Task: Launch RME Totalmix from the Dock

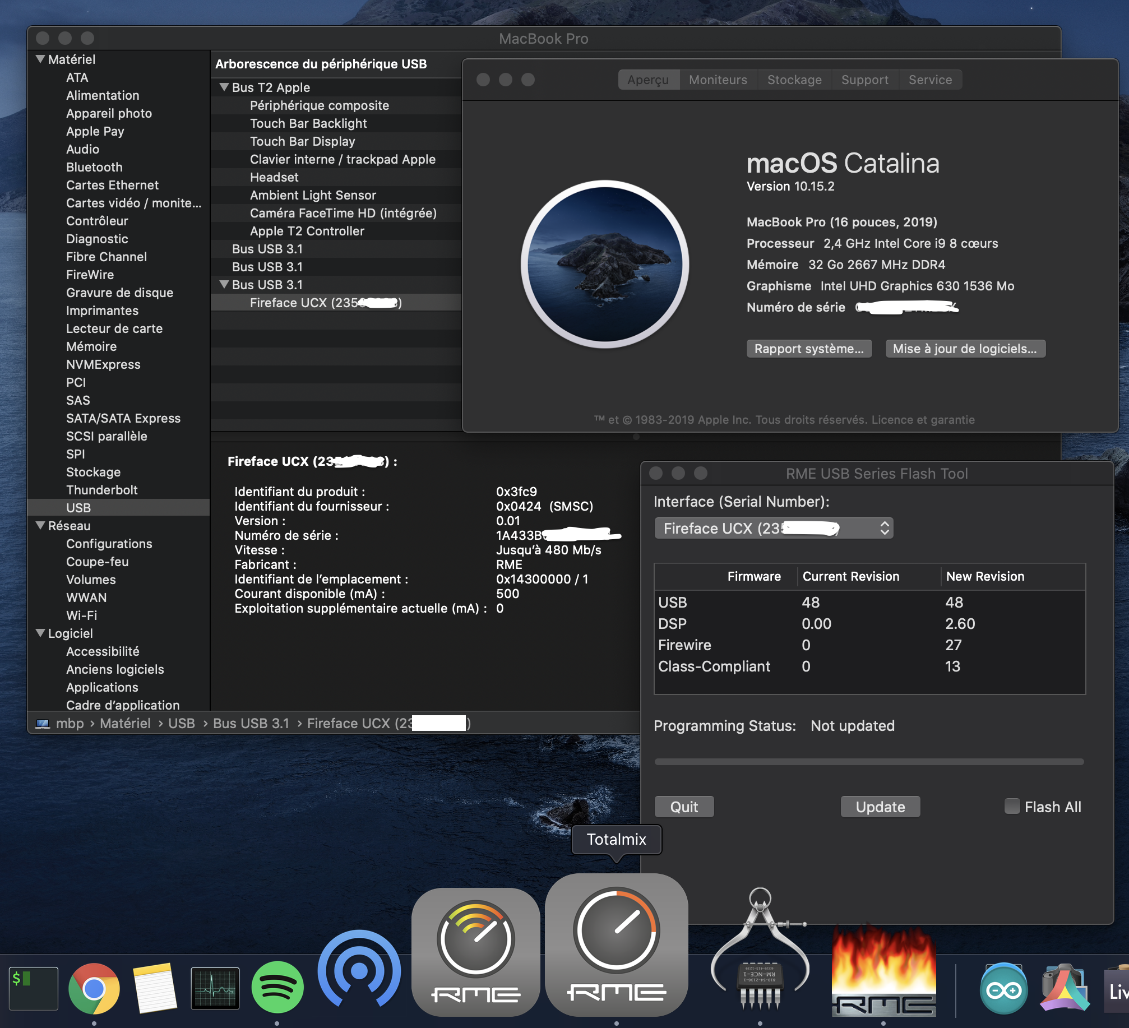Action: click(617, 944)
